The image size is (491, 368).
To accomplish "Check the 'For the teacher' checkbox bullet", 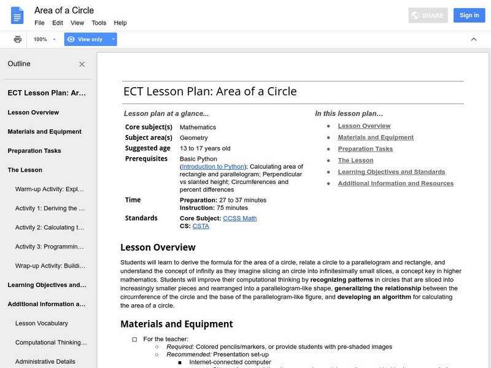I will coord(134,339).
